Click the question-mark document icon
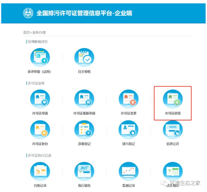 (x=173, y=172)
